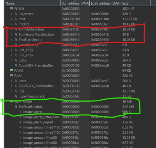The width and height of the screenshot is (156, 148).
Task: Select the ExtFlashSection label
Action: pos(30,107)
